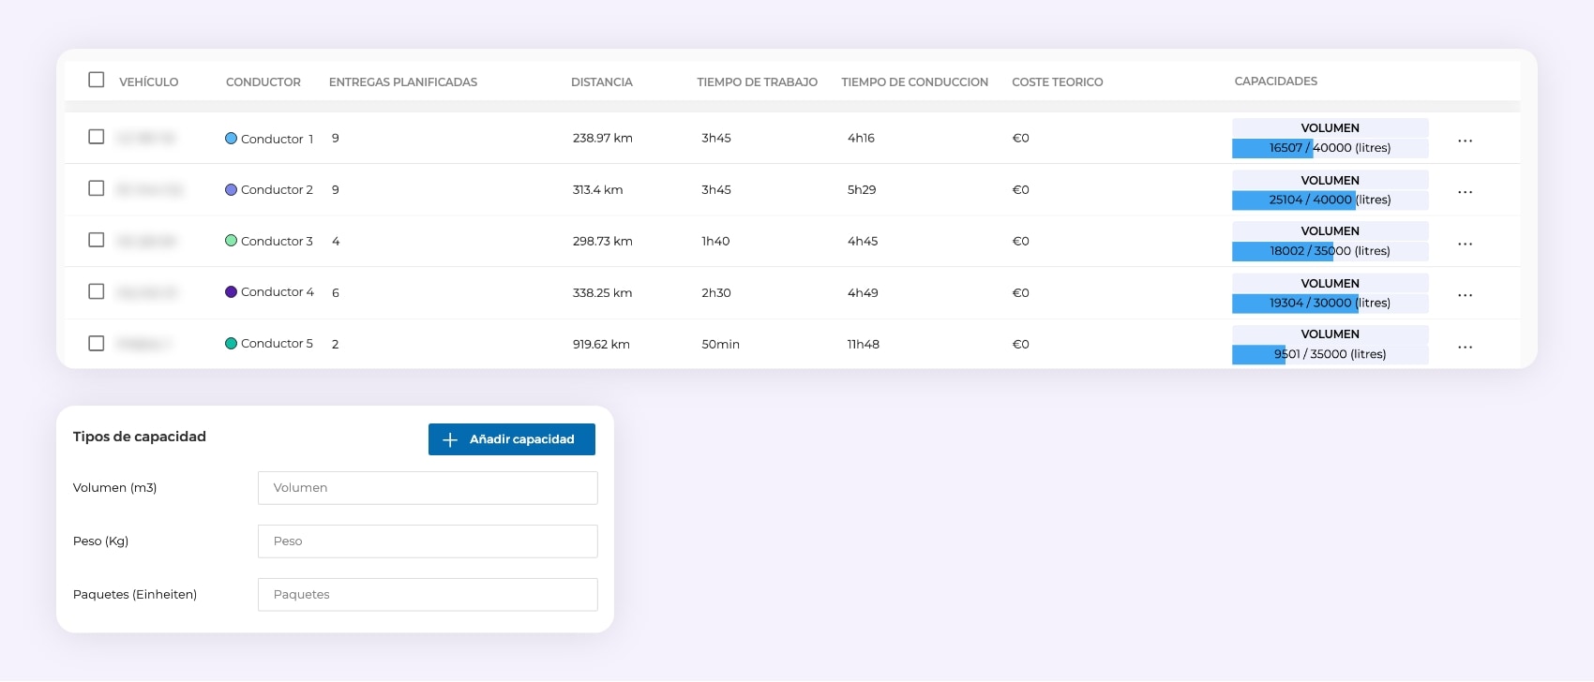Image resolution: width=1594 pixels, height=682 pixels.
Task: Open the three-dot menu for Conductor 5
Action: (1465, 347)
